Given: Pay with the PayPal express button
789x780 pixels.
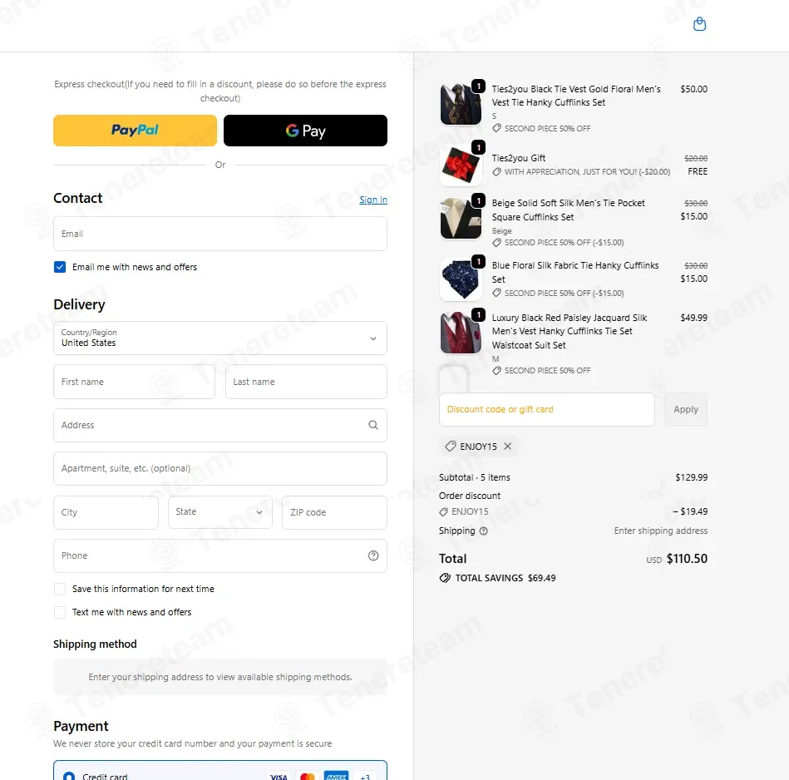Looking at the screenshot, I should [x=135, y=131].
